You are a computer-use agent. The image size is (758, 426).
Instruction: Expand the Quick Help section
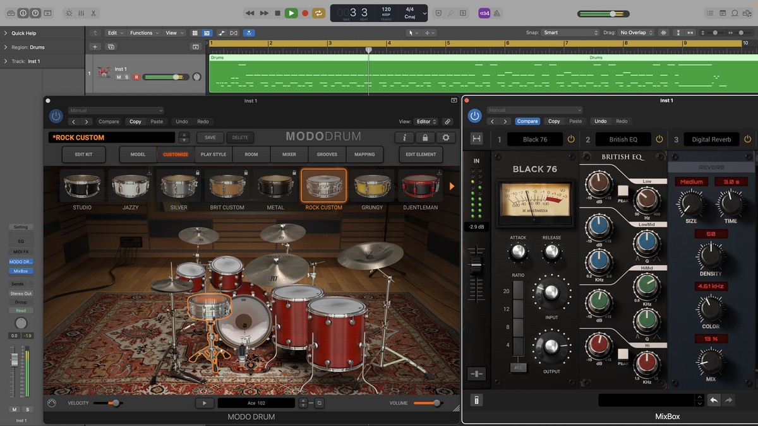(x=6, y=33)
